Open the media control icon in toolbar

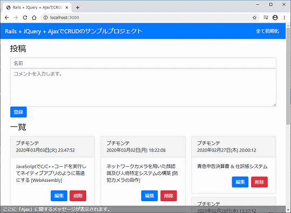tap(266, 18)
